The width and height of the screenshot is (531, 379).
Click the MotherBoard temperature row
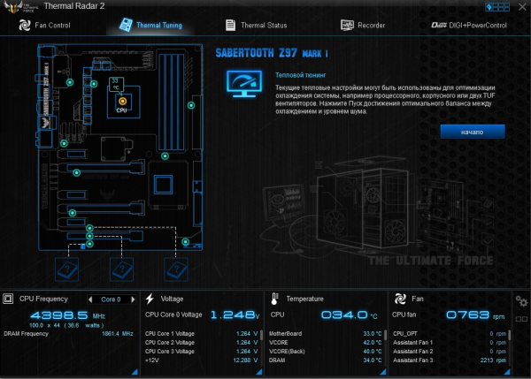click(325, 334)
